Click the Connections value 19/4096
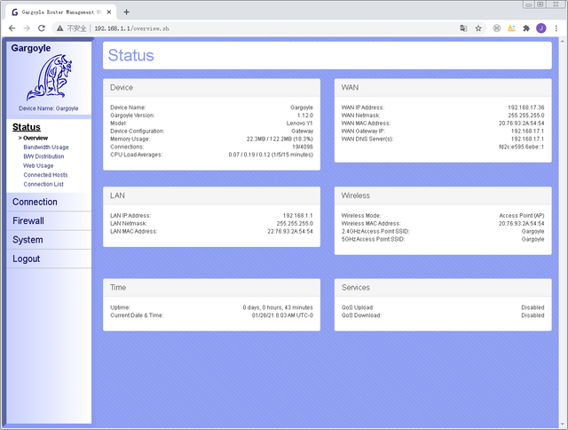 click(x=303, y=147)
